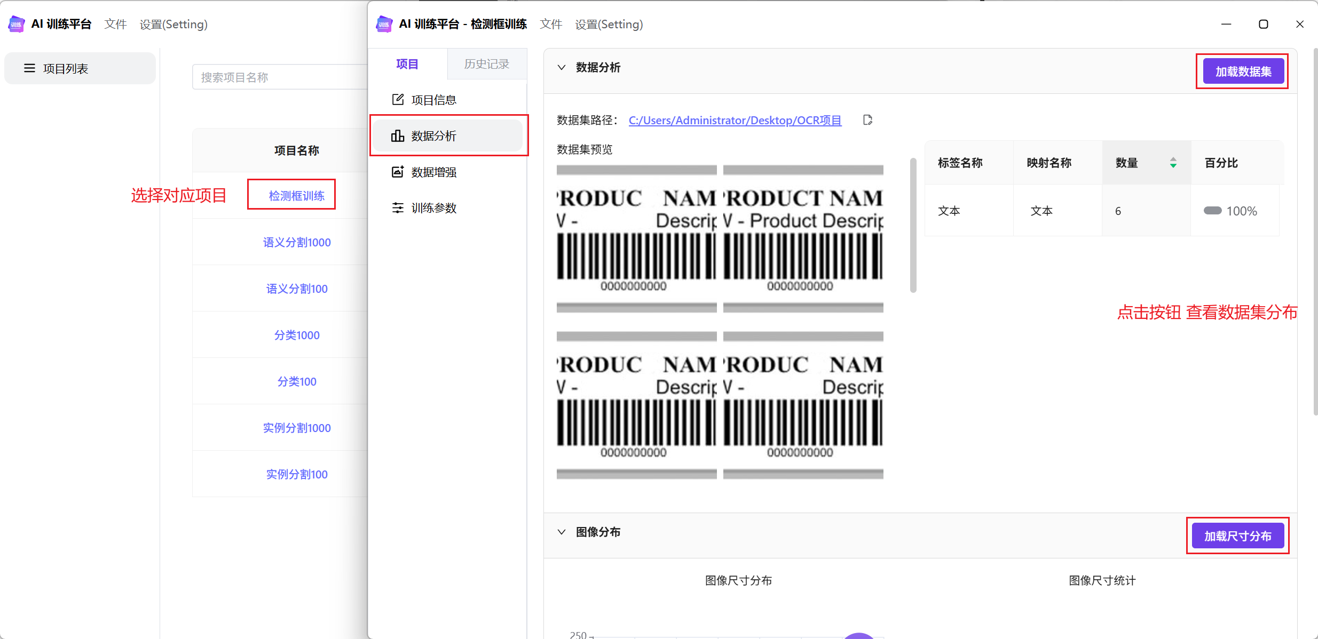Viewport: 1318px width, 639px height.
Task: Open the 语义分割100 project link
Action: coord(297,289)
